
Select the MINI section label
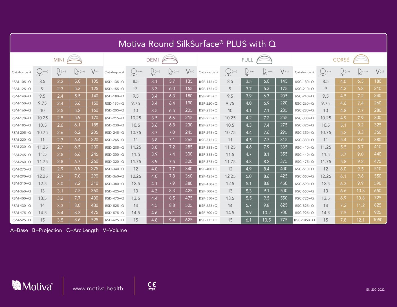[59, 60]
